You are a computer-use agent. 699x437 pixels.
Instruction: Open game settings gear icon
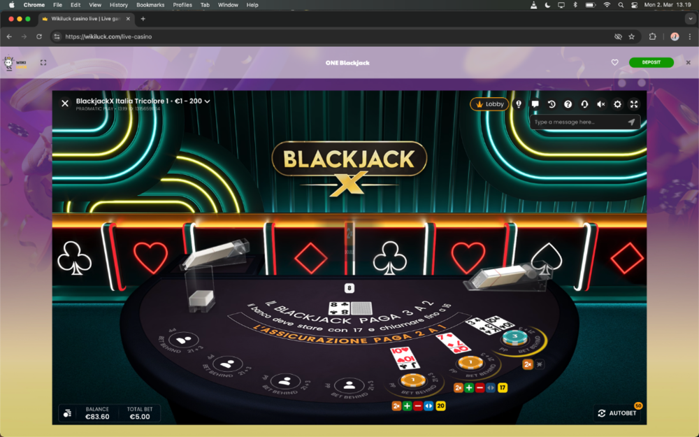click(617, 104)
